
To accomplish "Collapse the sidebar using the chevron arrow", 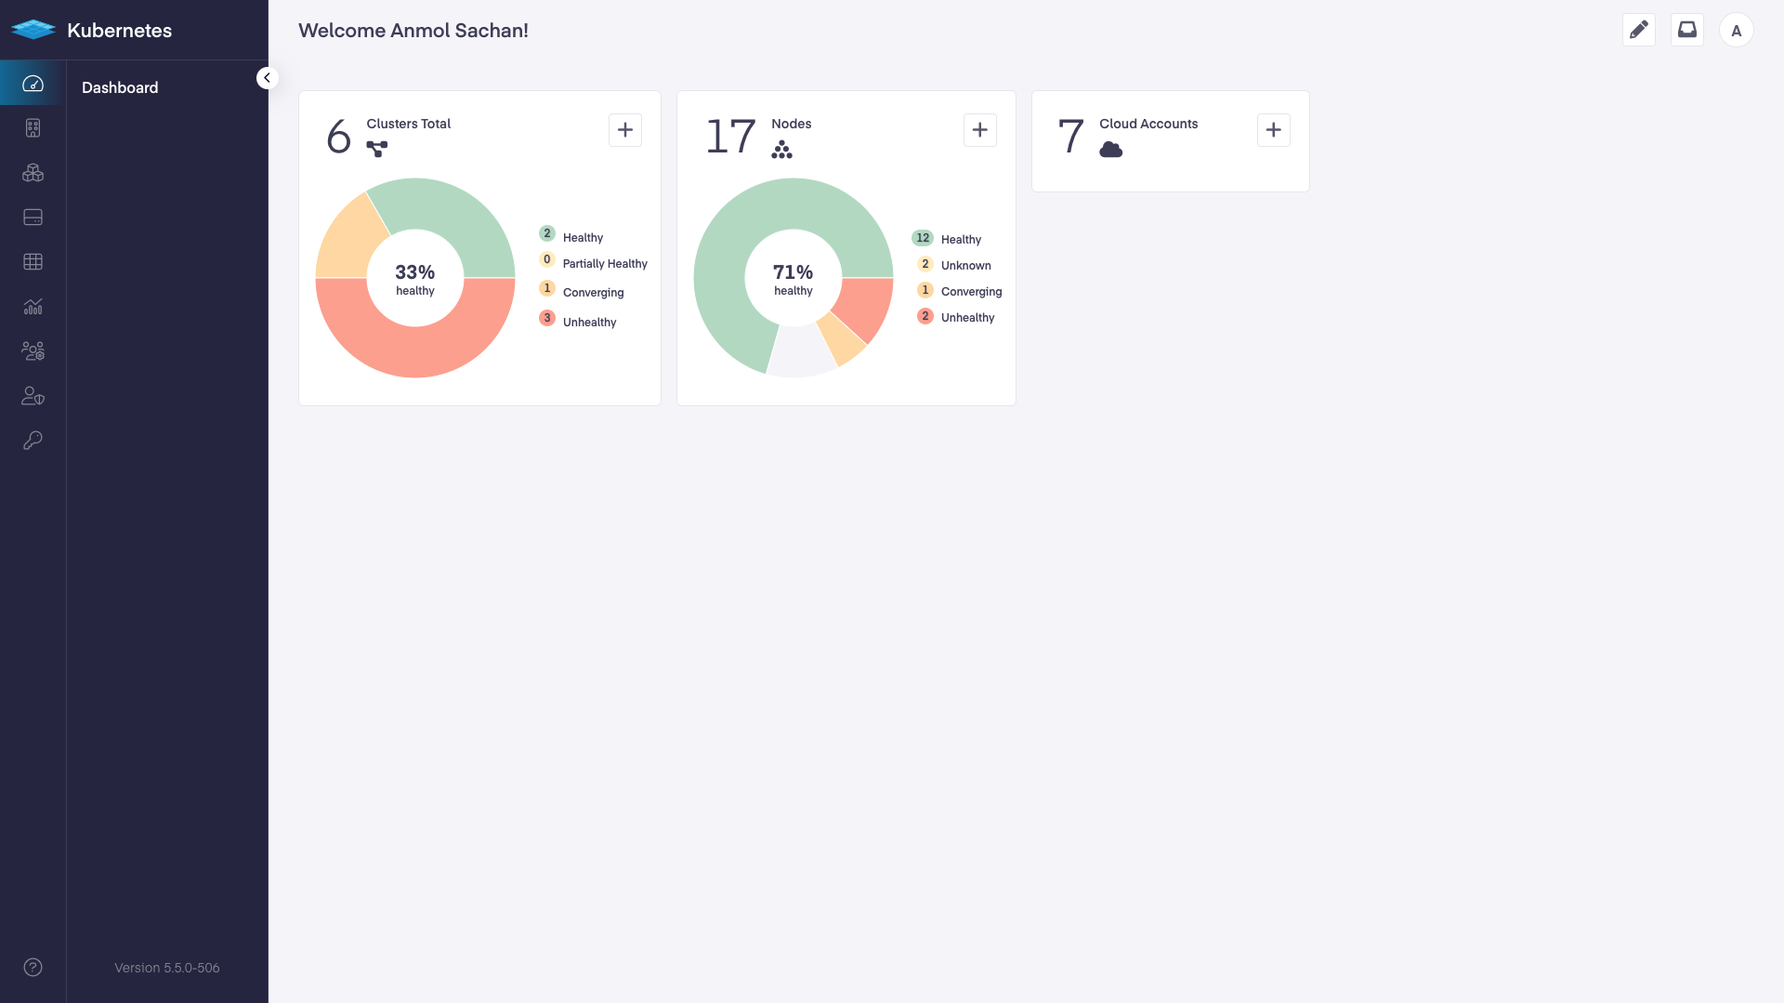I will (268, 77).
